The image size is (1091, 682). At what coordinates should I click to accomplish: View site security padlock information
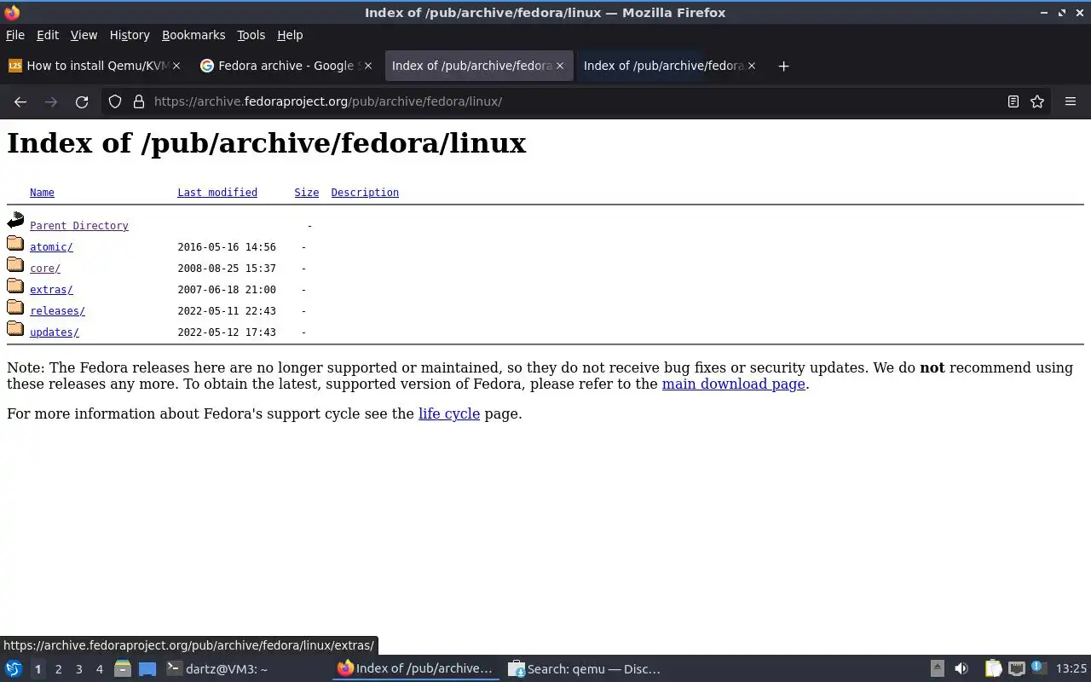point(139,101)
